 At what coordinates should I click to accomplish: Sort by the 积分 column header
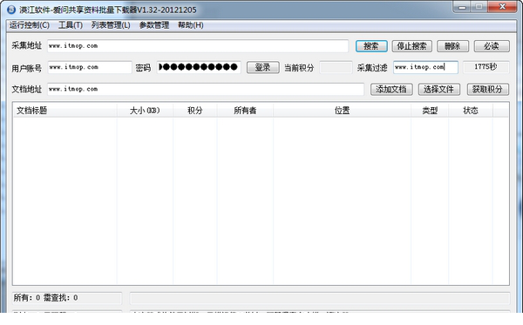coord(194,111)
